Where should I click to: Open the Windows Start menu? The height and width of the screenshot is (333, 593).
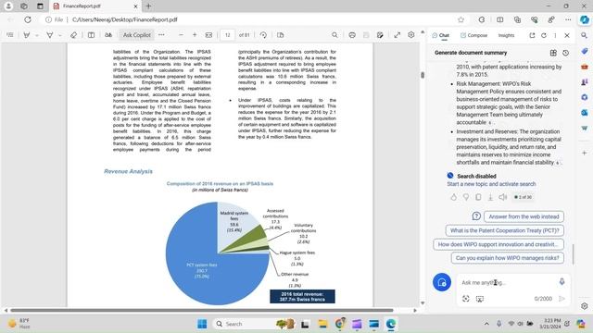point(202,324)
